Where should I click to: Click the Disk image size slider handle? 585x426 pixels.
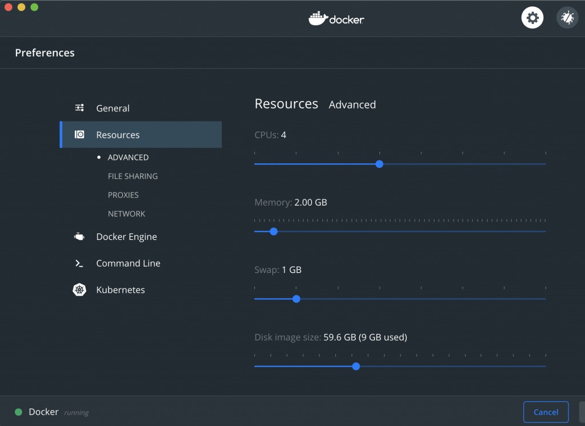pos(356,366)
